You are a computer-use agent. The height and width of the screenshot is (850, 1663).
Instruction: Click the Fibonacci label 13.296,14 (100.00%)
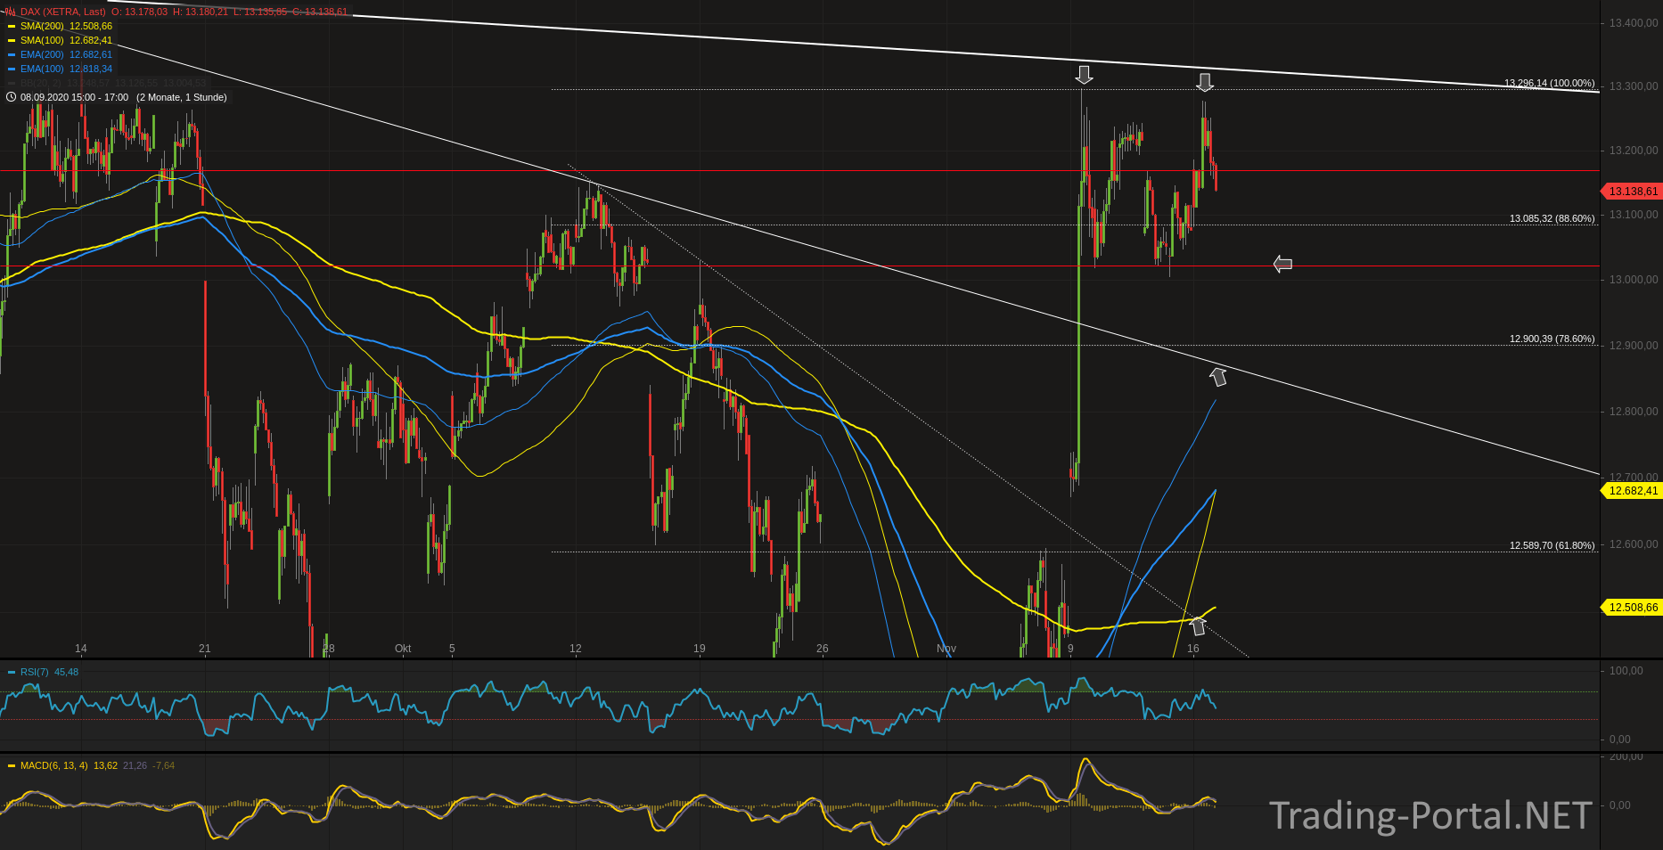(x=1550, y=83)
